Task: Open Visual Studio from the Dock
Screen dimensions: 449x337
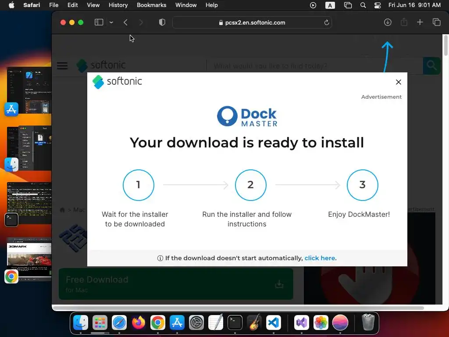Action: [302, 323]
